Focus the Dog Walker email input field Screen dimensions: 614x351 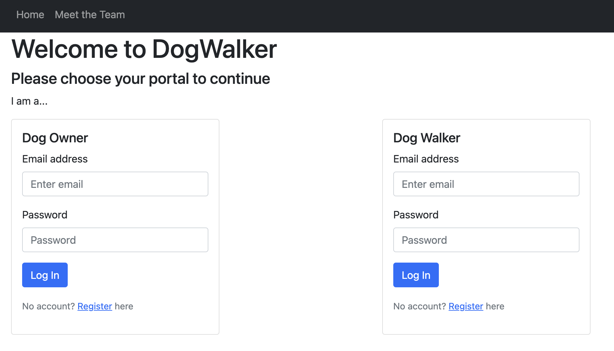[x=486, y=184]
